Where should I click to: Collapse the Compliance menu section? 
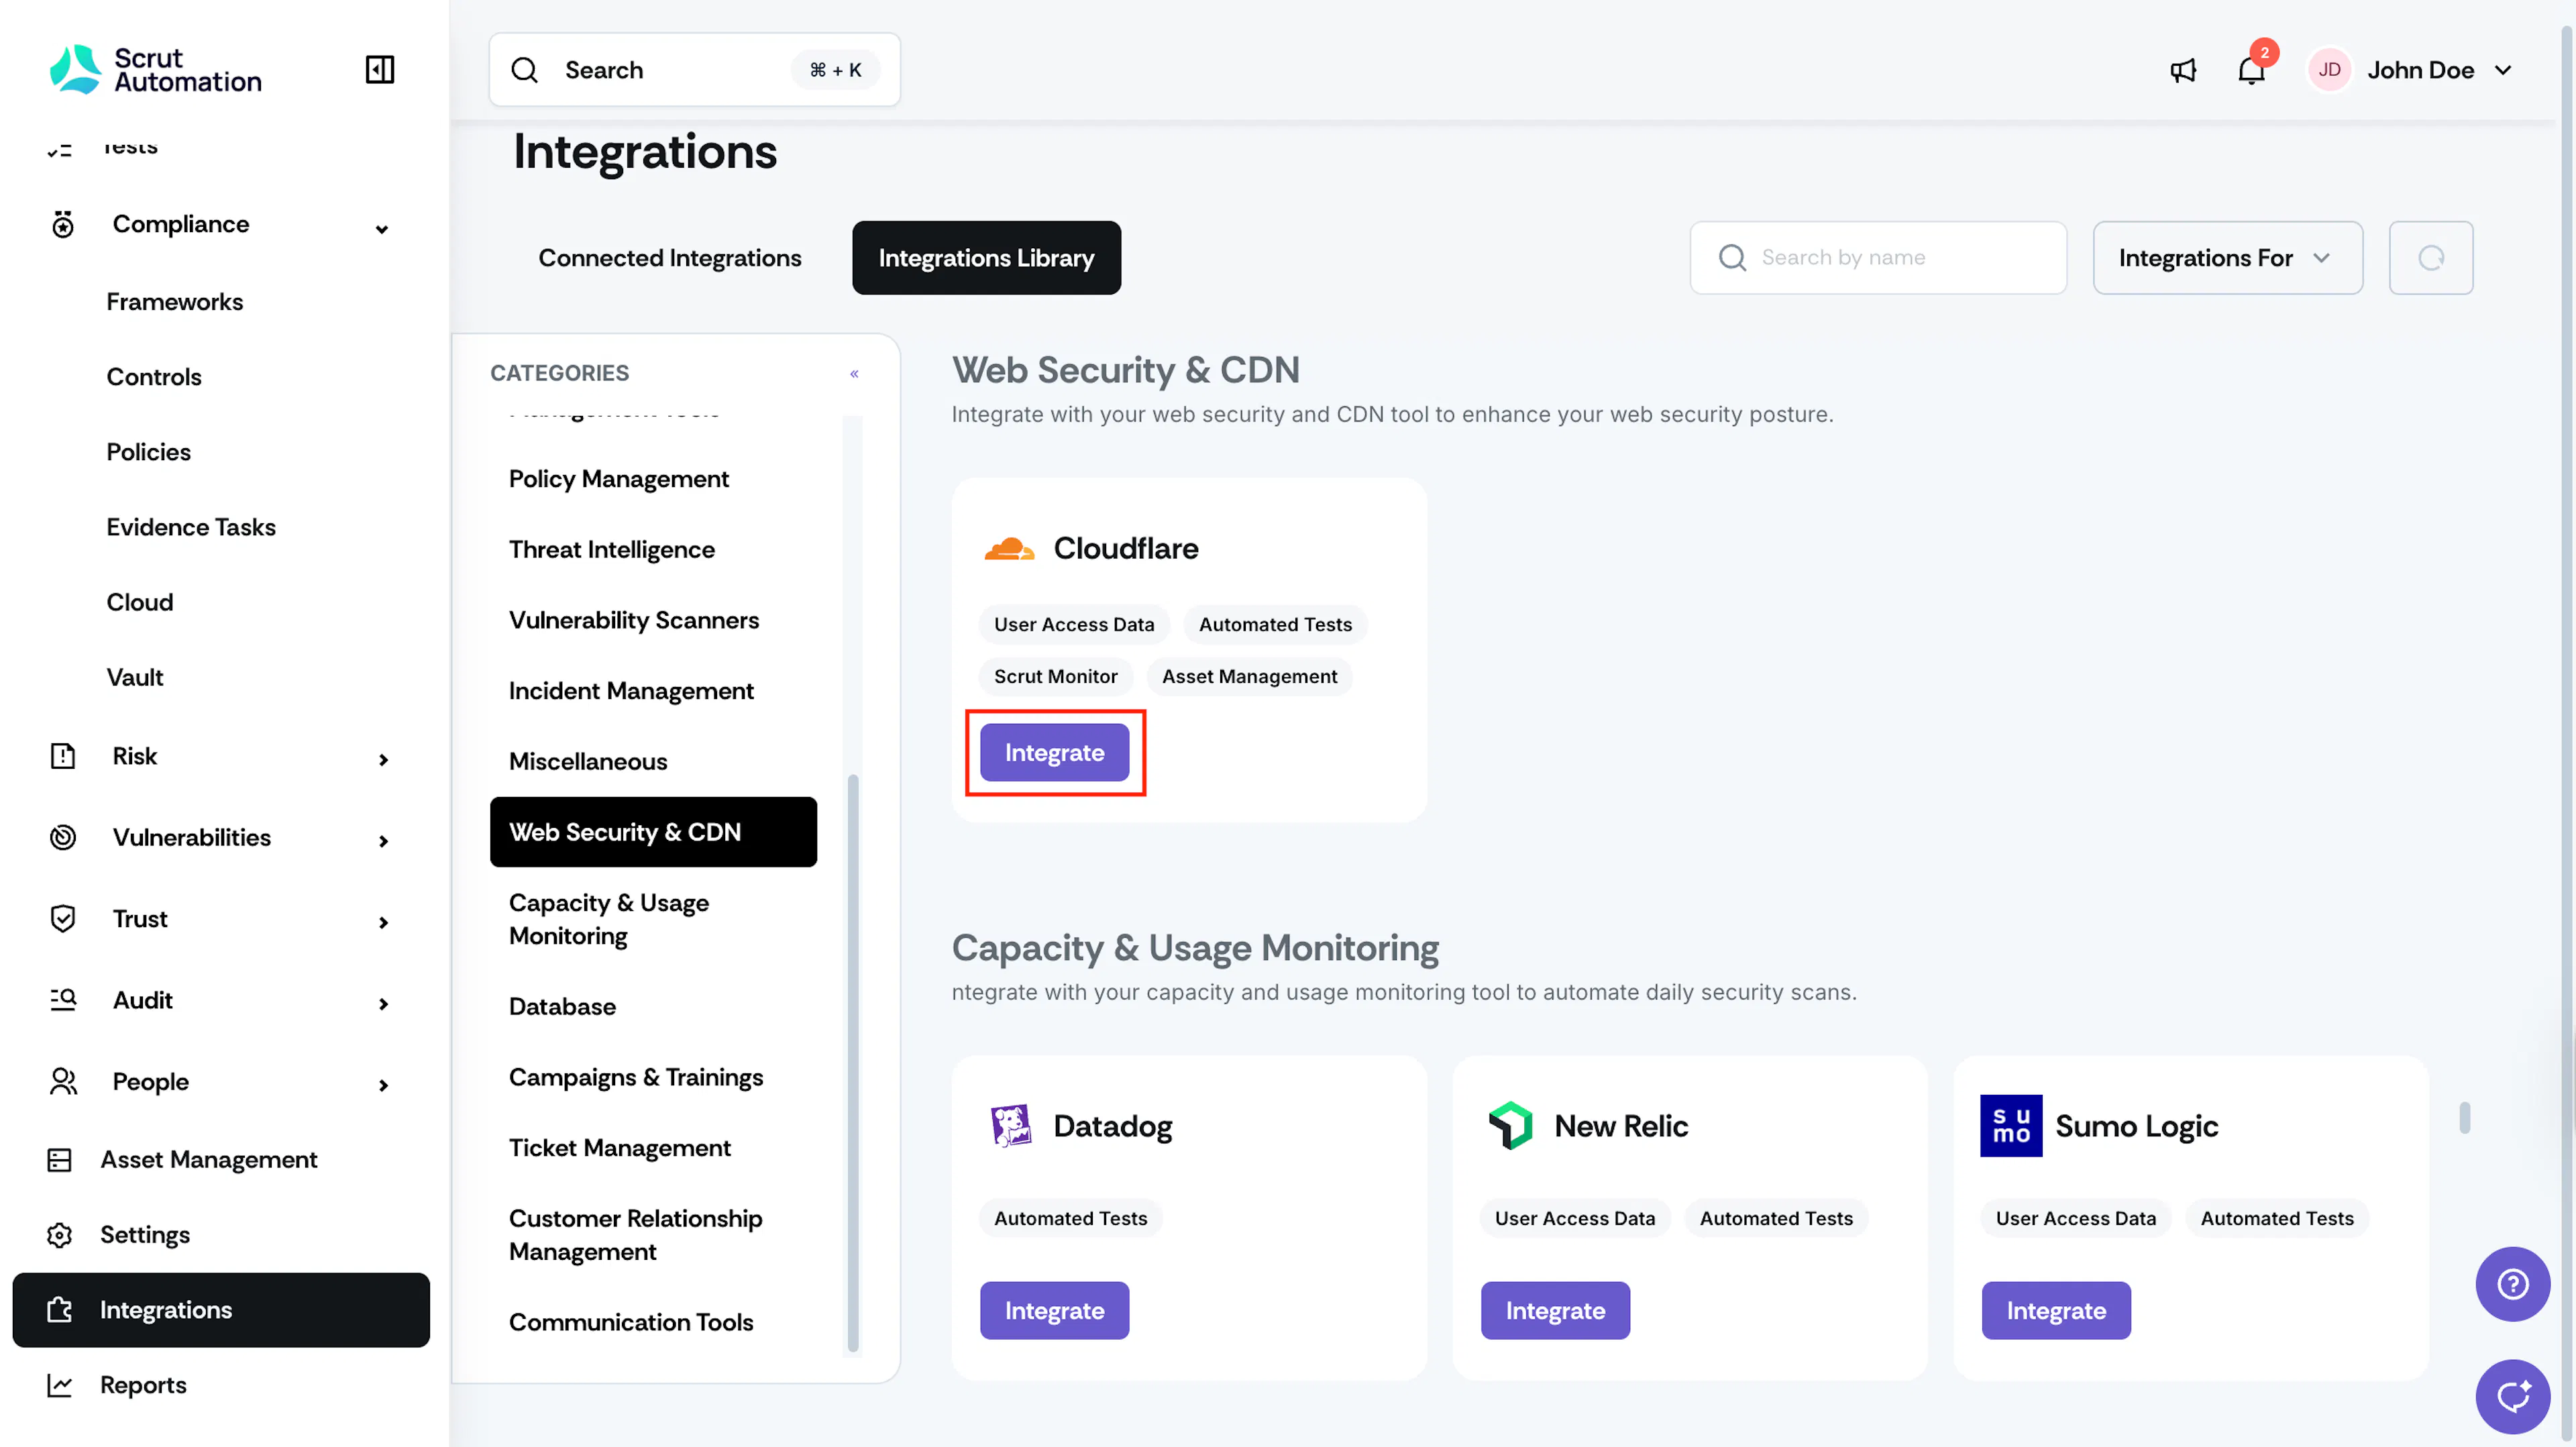pos(382,229)
